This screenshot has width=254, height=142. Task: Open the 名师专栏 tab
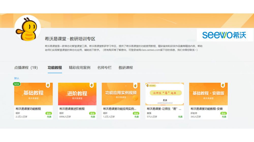[104, 68]
